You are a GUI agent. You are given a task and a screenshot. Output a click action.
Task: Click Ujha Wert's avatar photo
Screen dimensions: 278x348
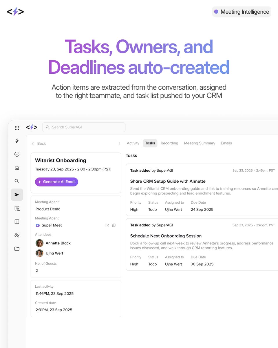39,253
